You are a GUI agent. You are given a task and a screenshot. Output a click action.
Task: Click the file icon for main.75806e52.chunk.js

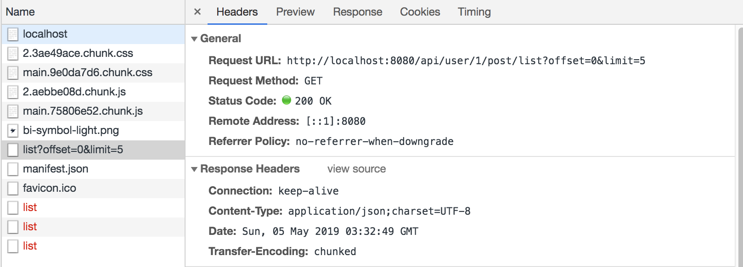point(13,111)
